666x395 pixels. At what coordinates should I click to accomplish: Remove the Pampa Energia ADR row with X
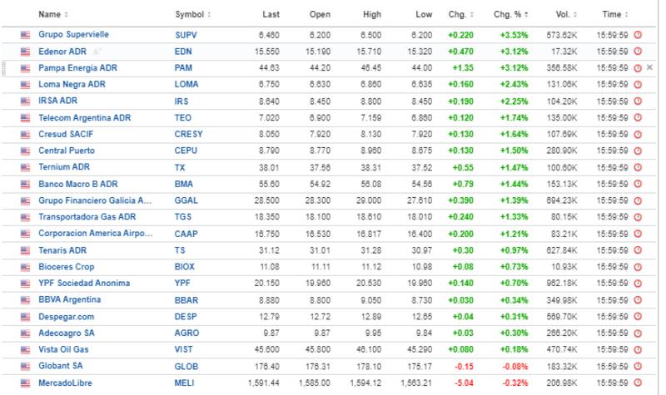650,68
